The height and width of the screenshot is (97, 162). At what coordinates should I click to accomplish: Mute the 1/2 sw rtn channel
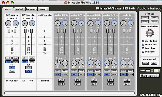point(15,62)
